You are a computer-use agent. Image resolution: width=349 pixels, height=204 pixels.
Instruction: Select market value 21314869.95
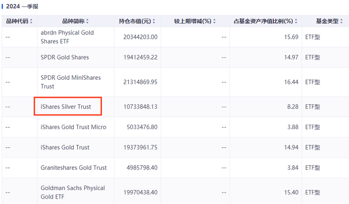pos(141,82)
